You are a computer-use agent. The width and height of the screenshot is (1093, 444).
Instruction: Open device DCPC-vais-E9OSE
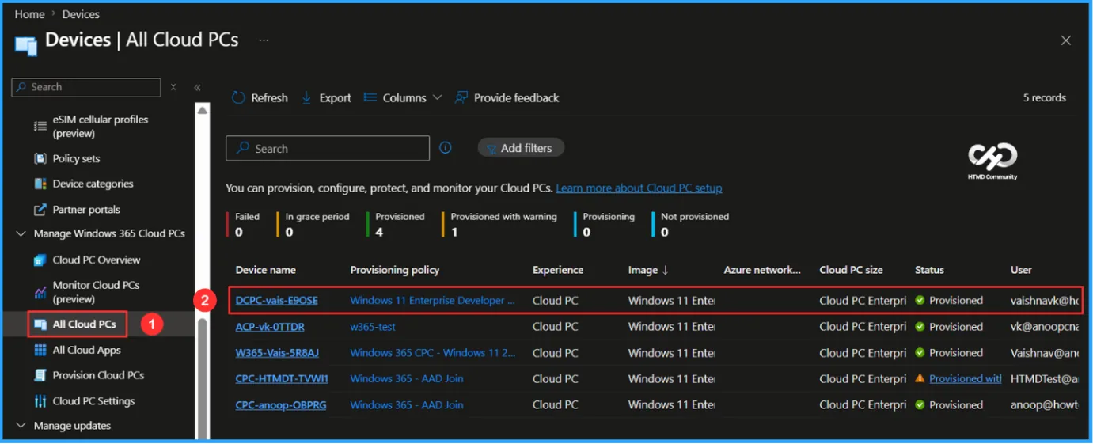pos(276,301)
